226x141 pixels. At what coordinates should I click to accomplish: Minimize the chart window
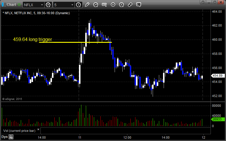click(x=209, y=2)
